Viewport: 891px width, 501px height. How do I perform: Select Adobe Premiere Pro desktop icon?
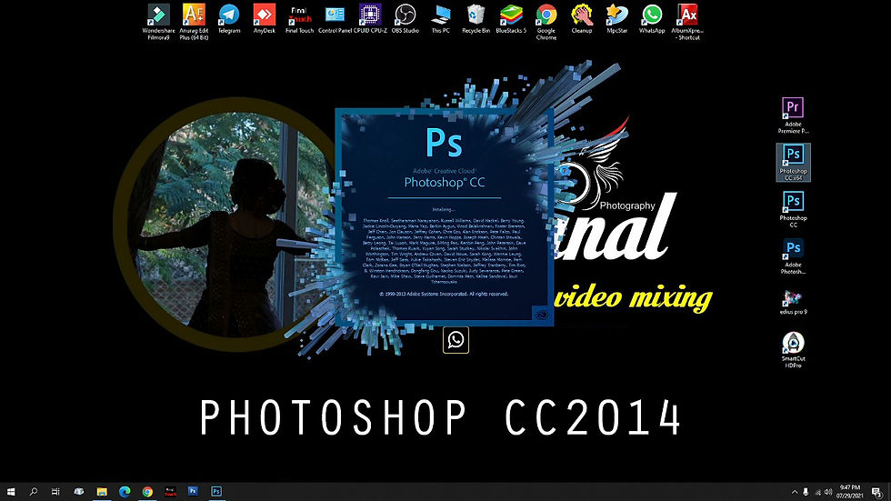coord(793,115)
